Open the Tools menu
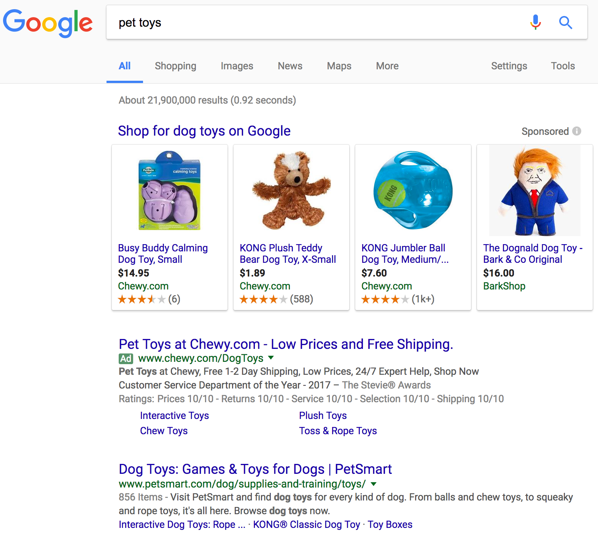 pyautogui.click(x=563, y=66)
